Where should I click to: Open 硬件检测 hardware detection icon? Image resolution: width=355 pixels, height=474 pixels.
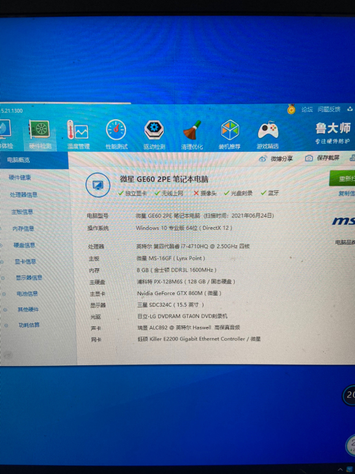[40, 135]
